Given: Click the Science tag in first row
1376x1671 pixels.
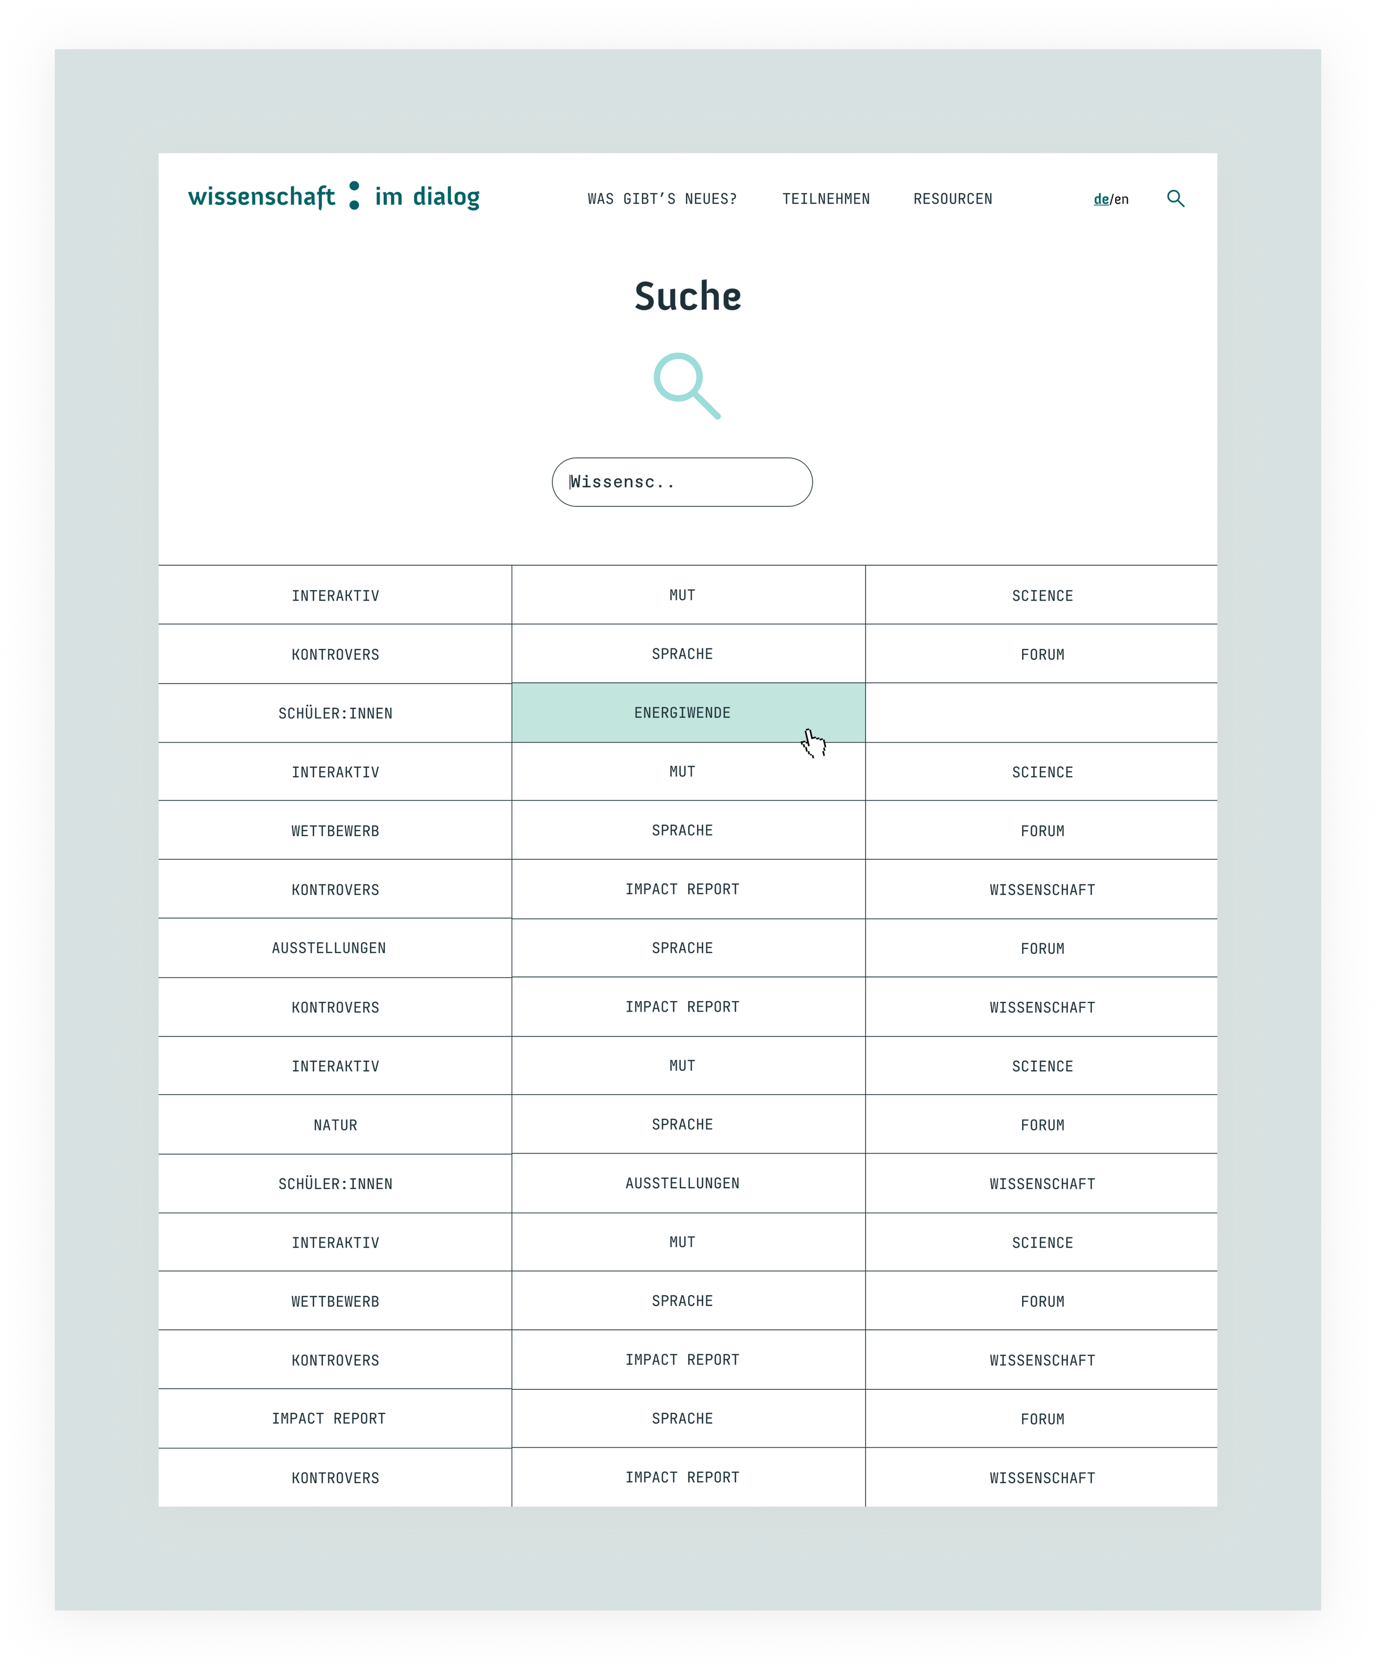Looking at the screenshot, I should coord(1041,596).
